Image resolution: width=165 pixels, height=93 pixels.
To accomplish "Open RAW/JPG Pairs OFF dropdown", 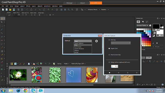I will [x=78, y=64].
